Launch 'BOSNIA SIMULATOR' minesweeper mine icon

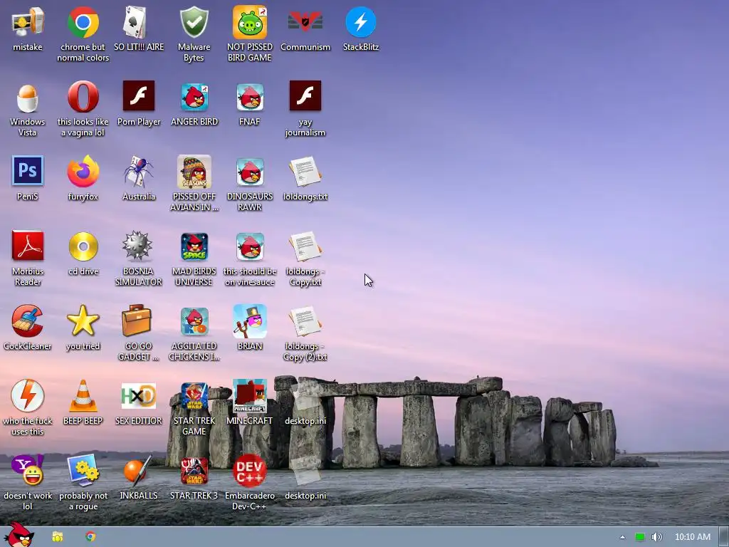(x=139, y=259)
